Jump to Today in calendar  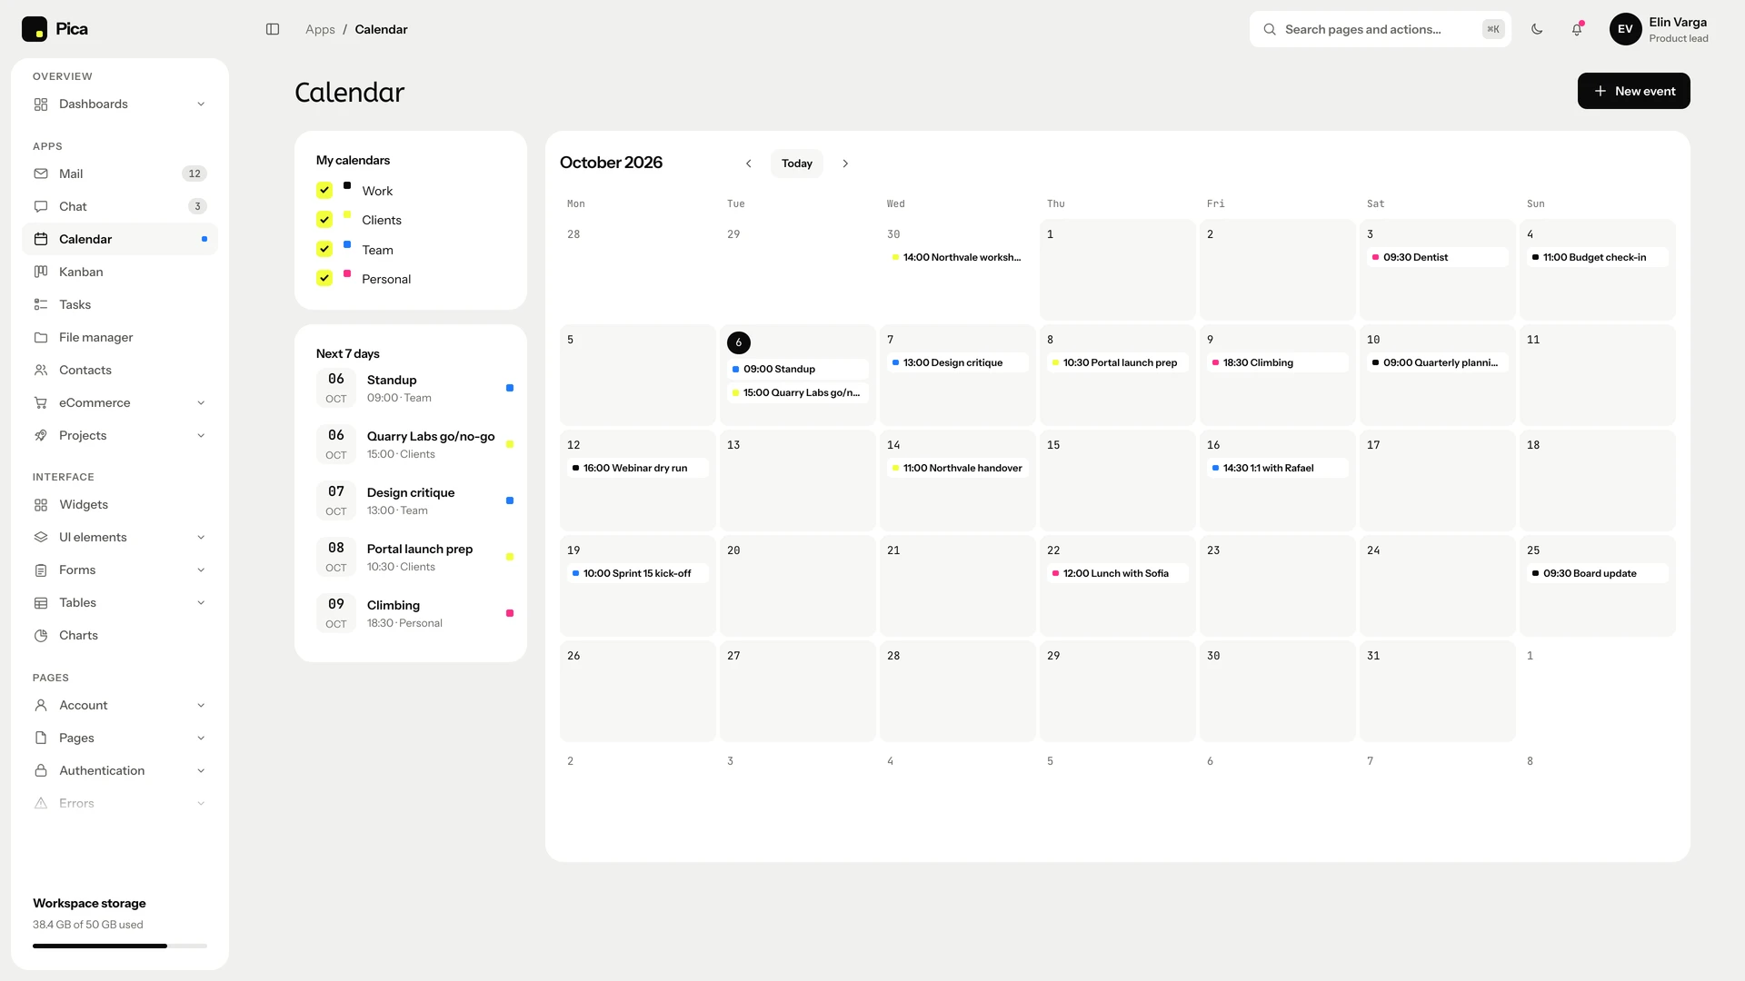point(796,163)
